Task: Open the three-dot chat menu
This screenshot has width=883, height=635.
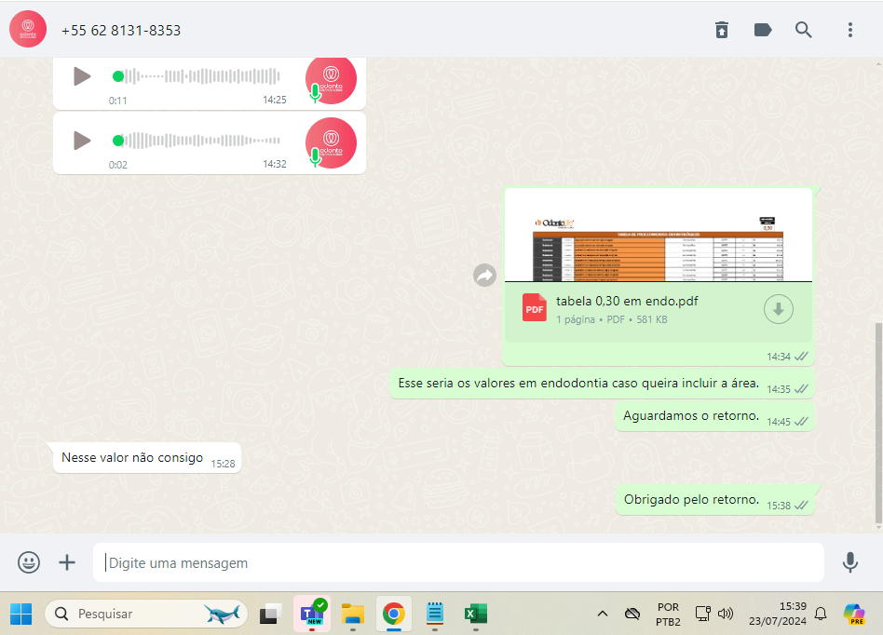Action: (x=849, y=30)
